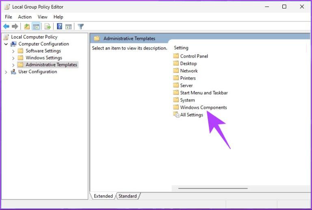The height and width of the screenshot is (210, 312).
Task: Select User Configuration label in tree
Action: pos(38,71)
